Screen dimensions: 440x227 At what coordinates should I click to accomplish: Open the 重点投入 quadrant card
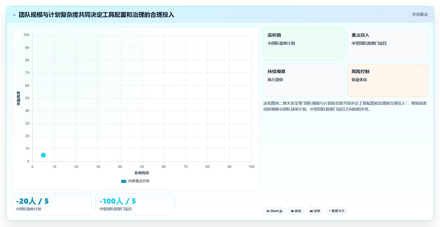click(x=388, y=44)
